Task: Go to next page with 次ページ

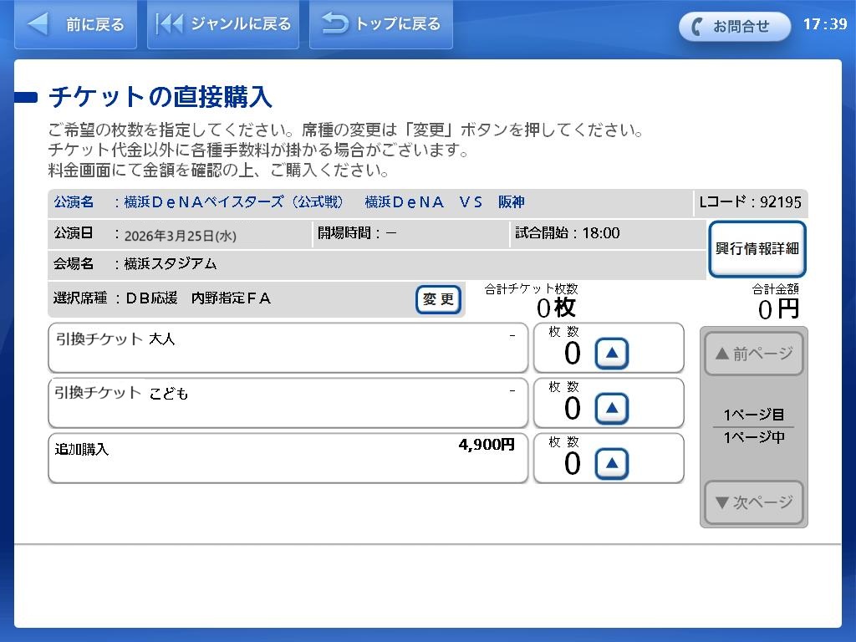Action: (753, 502)
